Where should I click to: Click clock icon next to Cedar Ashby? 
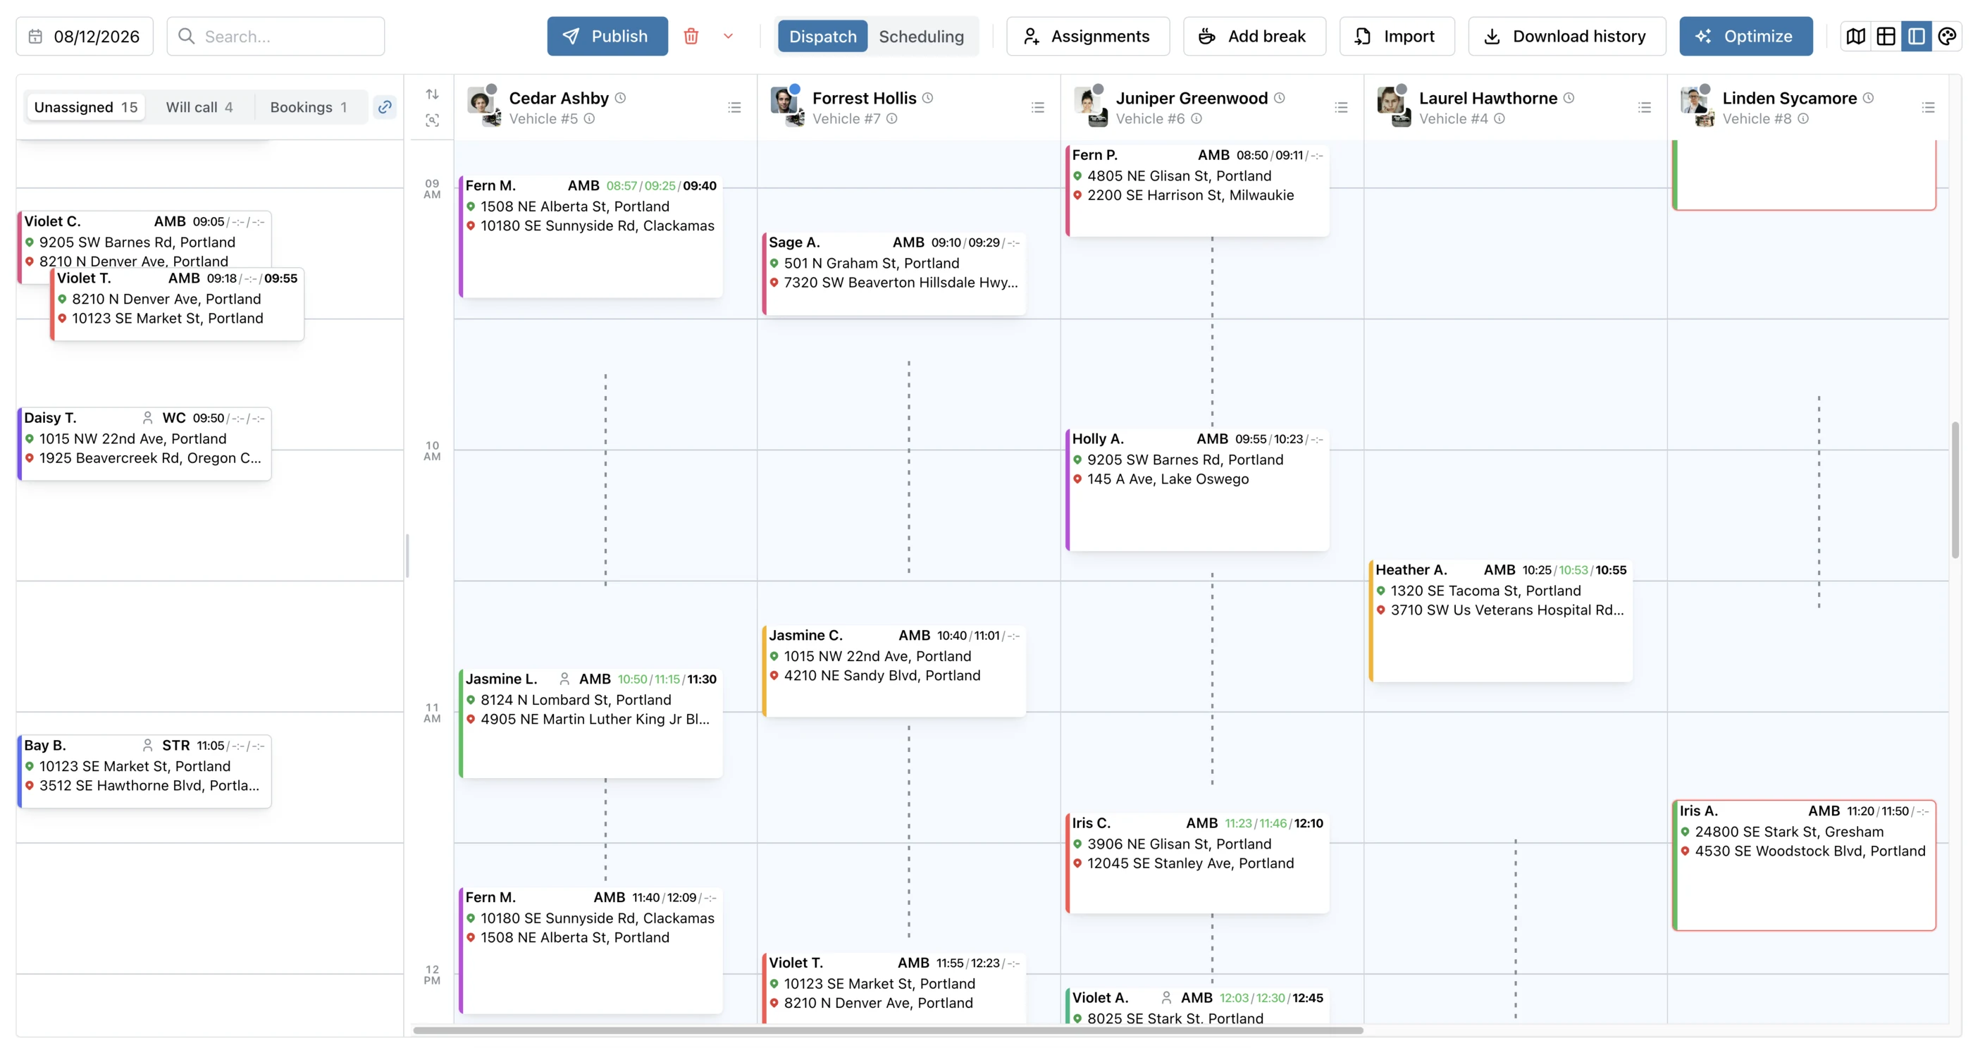[x=621, y=97]
